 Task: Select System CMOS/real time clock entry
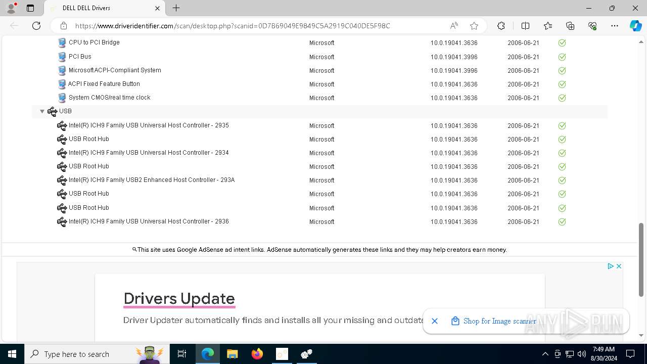pos(110,98)
